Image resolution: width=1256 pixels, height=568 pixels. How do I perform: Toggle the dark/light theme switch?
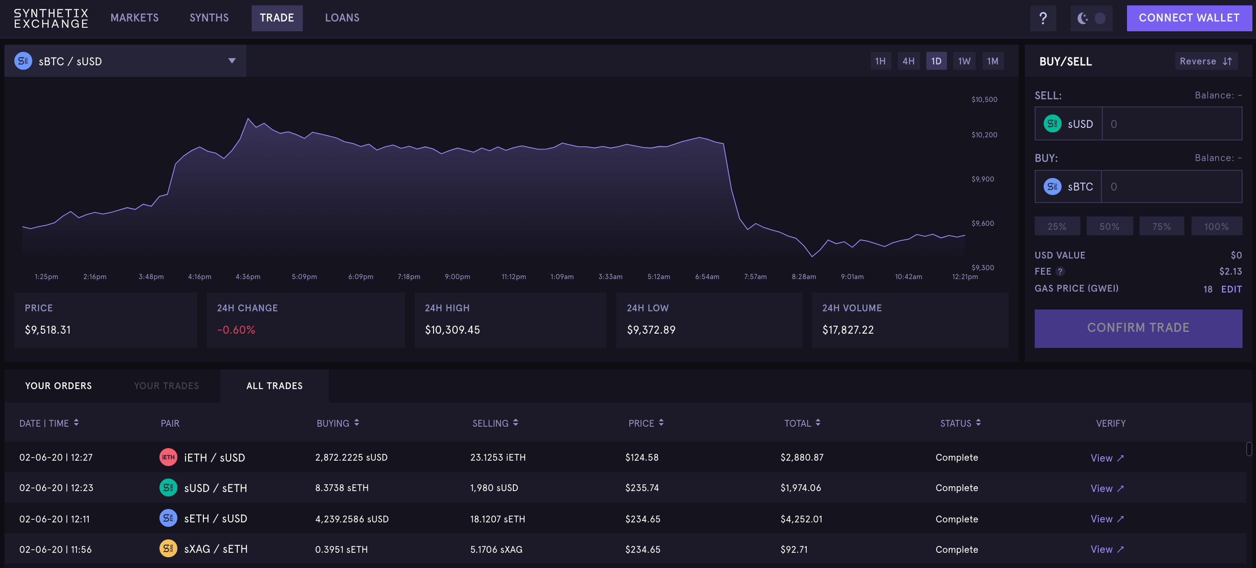point(1091,18)
